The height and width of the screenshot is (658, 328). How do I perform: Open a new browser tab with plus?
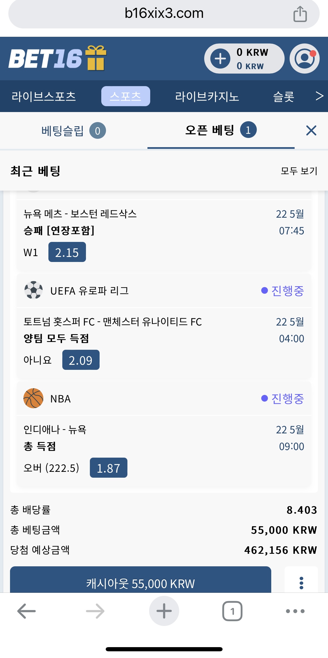click(x=164, y=611)
